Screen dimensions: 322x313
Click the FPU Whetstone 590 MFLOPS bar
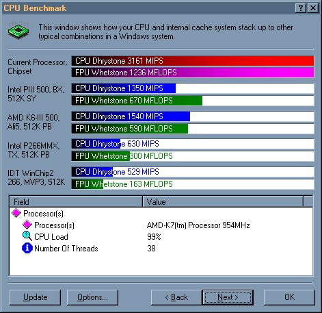193,129
